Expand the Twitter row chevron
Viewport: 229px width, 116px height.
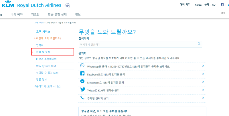(203, 90)
